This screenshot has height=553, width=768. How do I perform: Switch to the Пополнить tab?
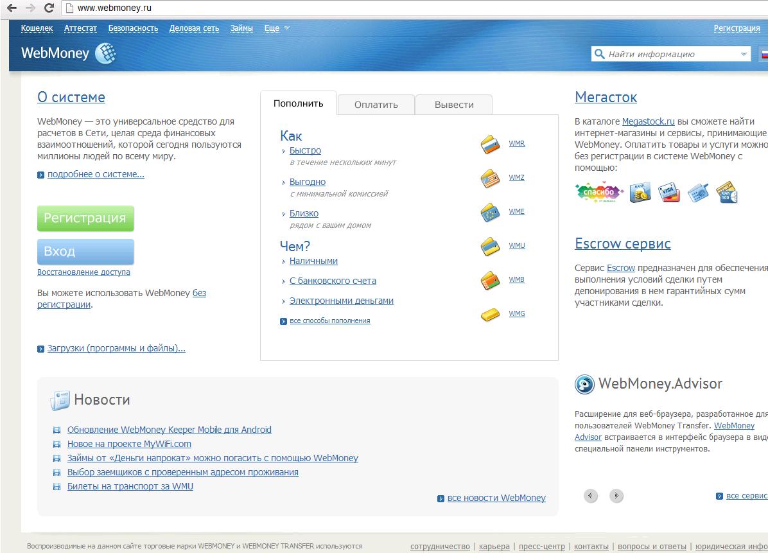[299, 103]
